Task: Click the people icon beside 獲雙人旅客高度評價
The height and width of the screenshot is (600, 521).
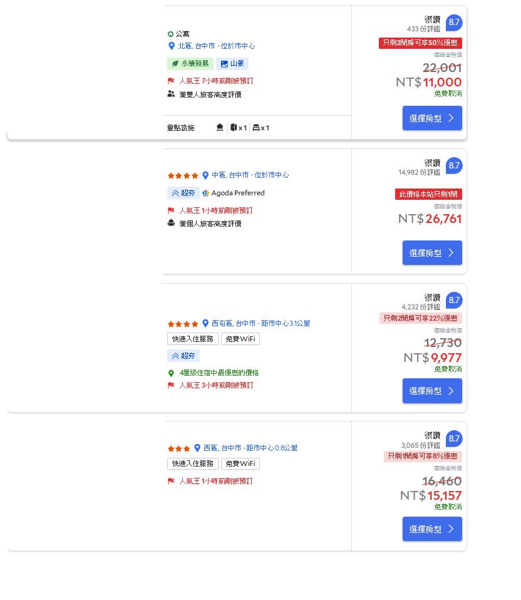Action: (171, 94)
